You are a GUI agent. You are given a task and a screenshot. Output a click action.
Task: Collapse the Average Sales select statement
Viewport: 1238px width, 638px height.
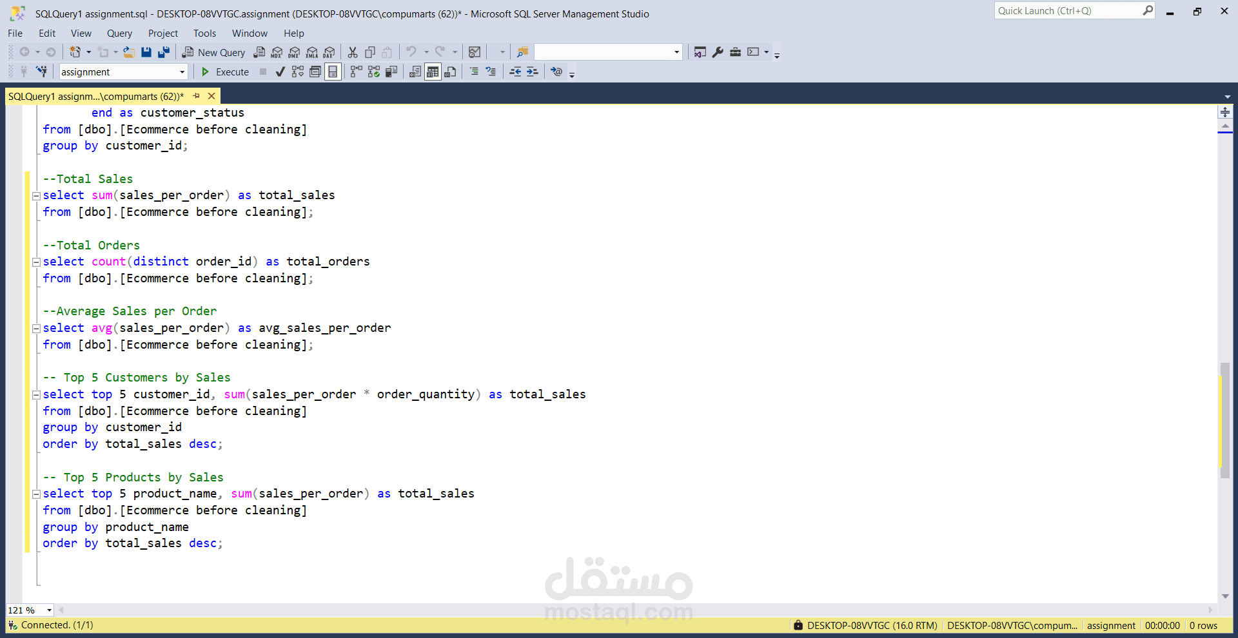pyautogui.click(x=36, y=329)
